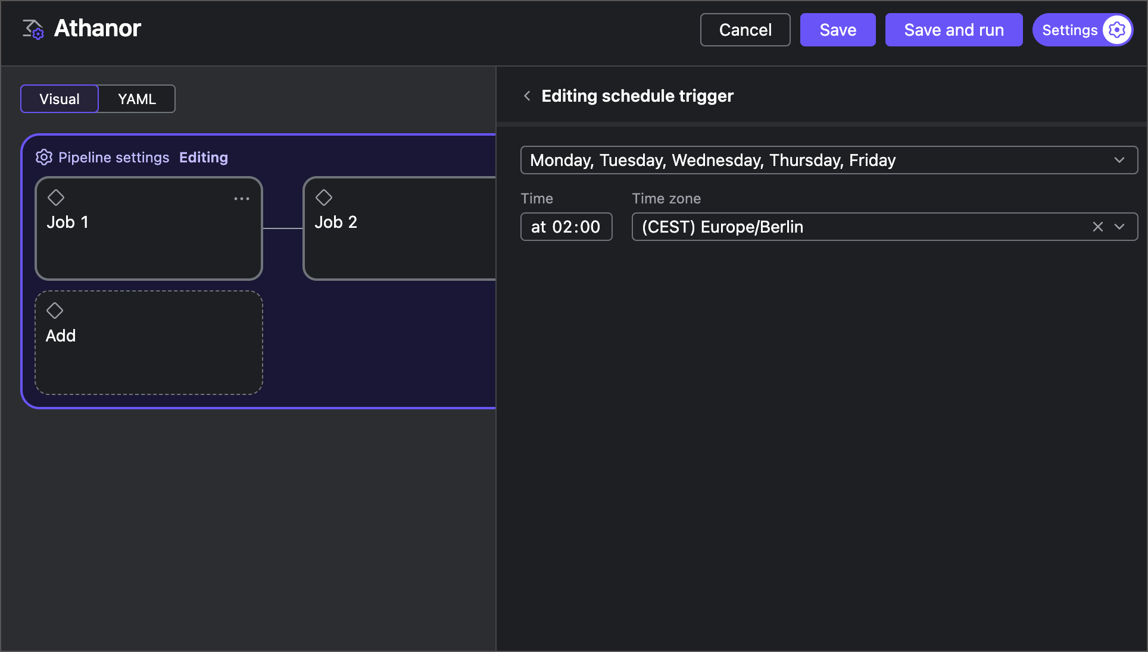Click the diamond icon on Job 1
The width and height of the screenshot is (1148, 652).
point(56,198)
